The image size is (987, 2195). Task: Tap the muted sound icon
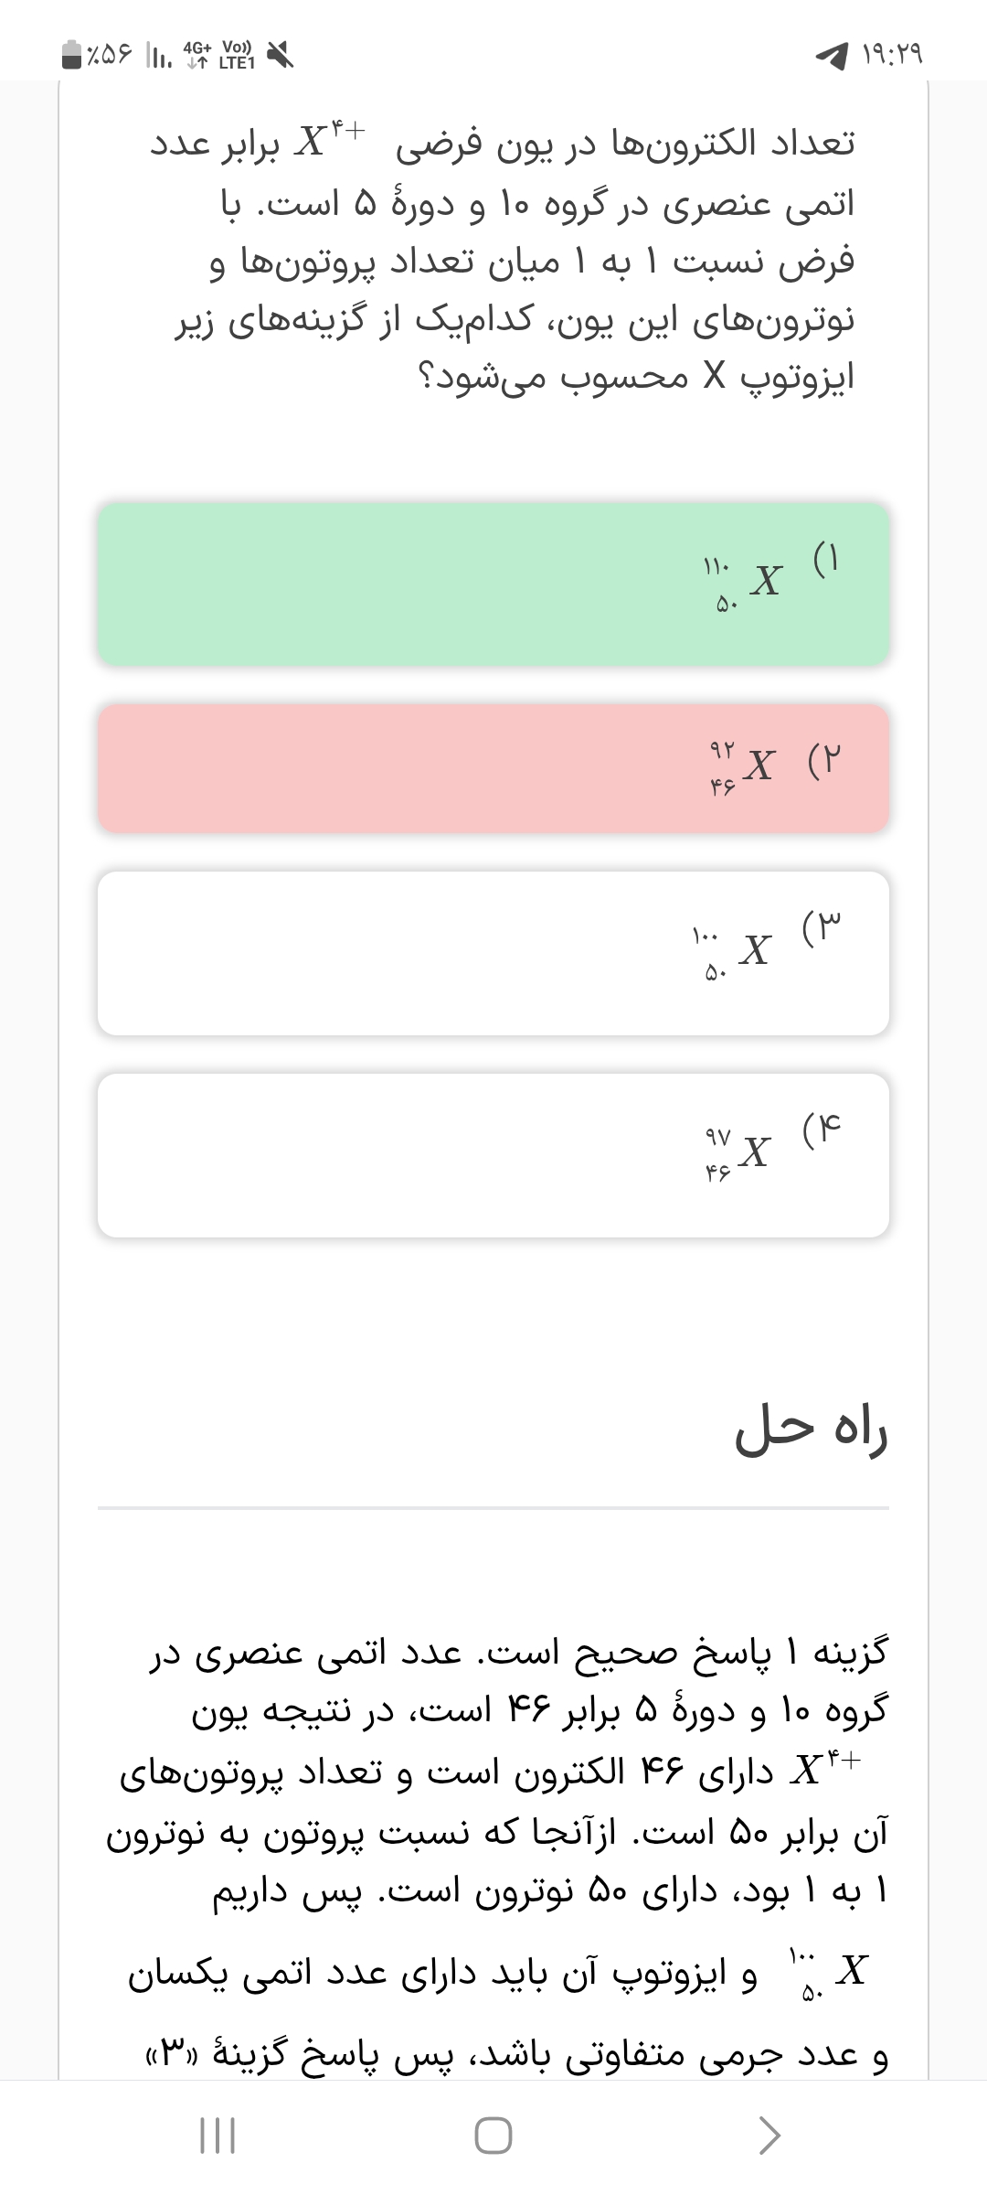click(281, 56)
